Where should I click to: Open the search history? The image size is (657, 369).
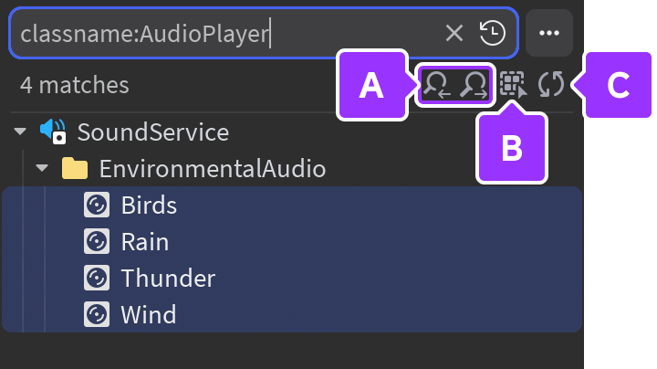pos(492,34)
